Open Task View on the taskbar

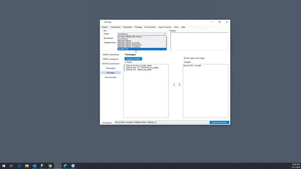[x=11, y=166]
